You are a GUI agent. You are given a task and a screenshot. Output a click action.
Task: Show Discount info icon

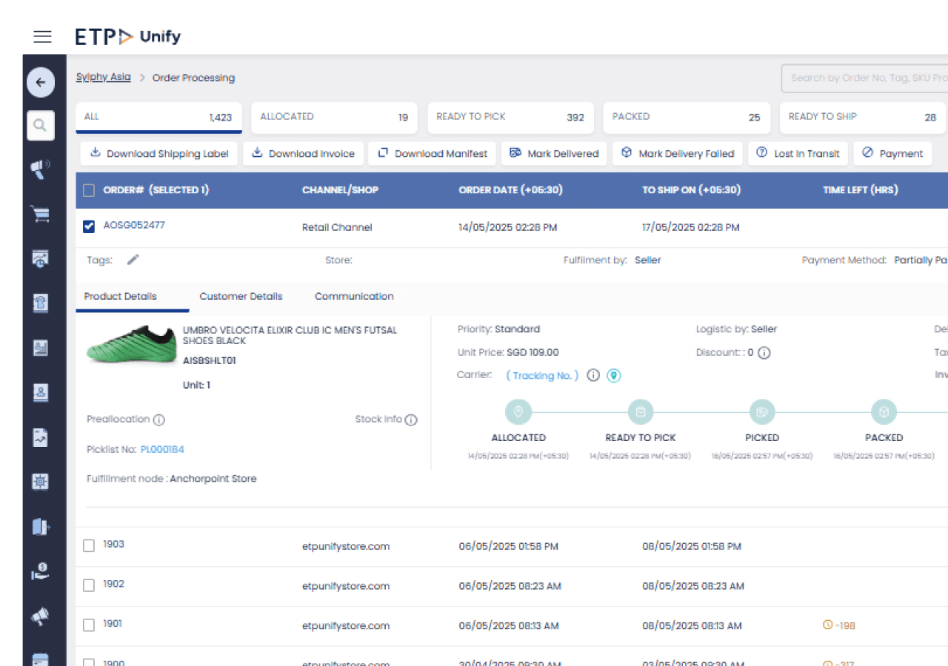(764, 353)
